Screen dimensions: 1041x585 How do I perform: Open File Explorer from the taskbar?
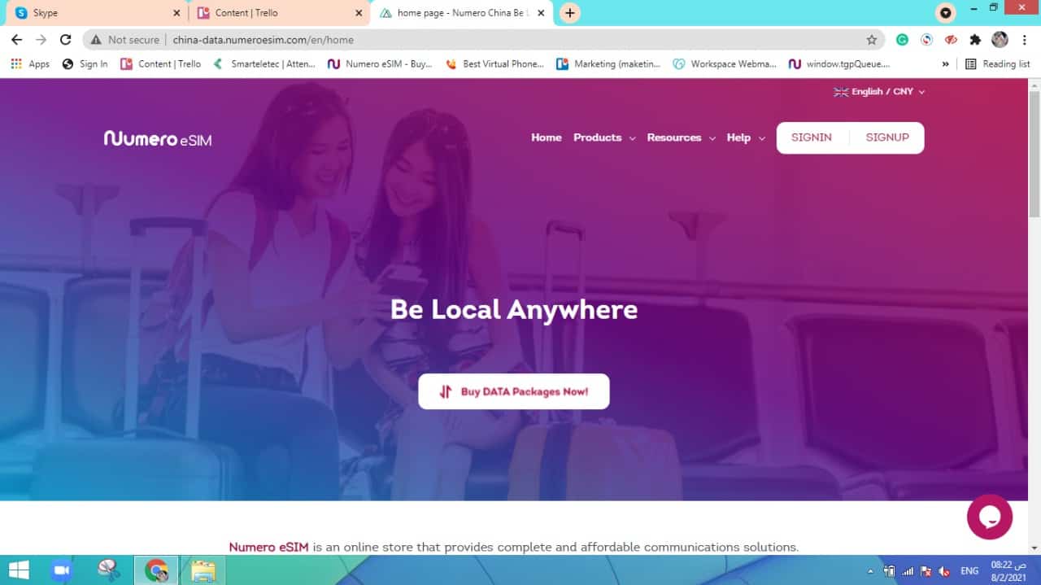click(x=203, y=570)
